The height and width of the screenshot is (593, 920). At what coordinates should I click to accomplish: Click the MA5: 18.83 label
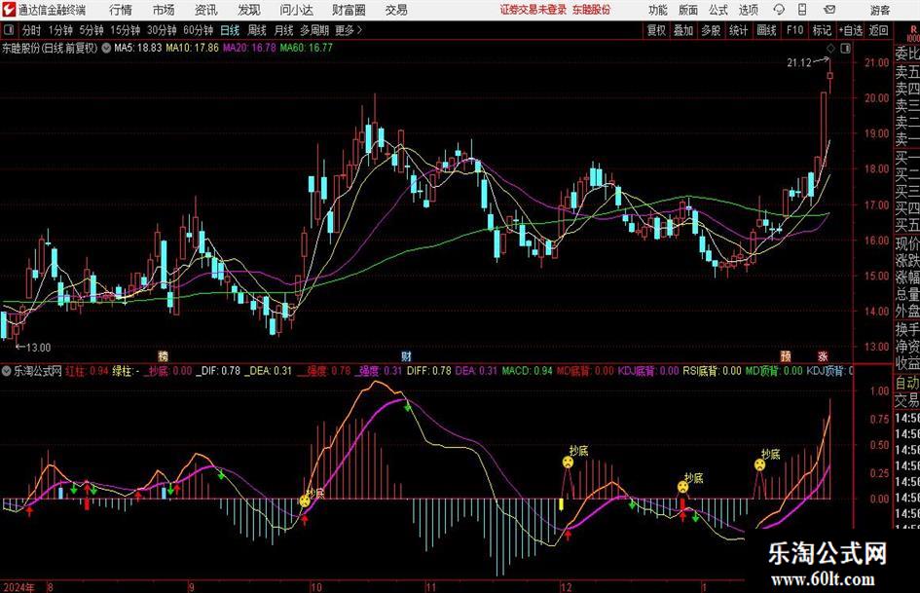point(137,48)
